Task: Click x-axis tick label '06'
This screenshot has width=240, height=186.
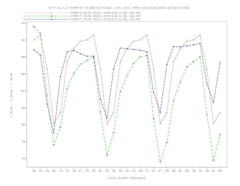Action: point(47,171)
